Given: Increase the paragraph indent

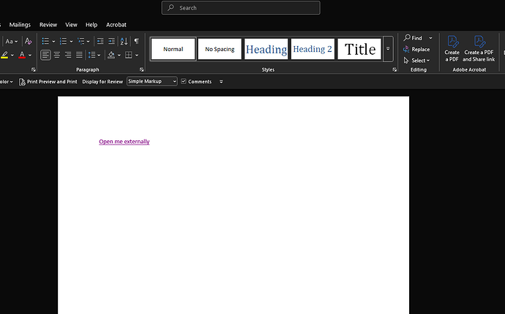Looking at the screenshot, I should pyautogui.click(x=111, y=41).
